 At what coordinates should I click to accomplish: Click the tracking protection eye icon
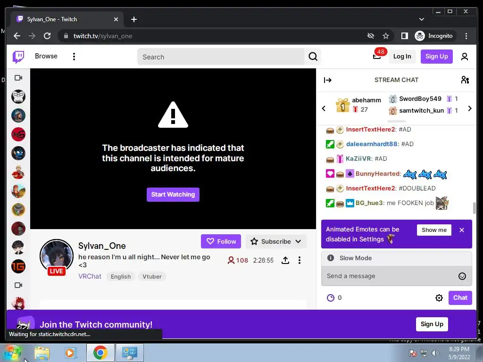click(x=371, y=36)
